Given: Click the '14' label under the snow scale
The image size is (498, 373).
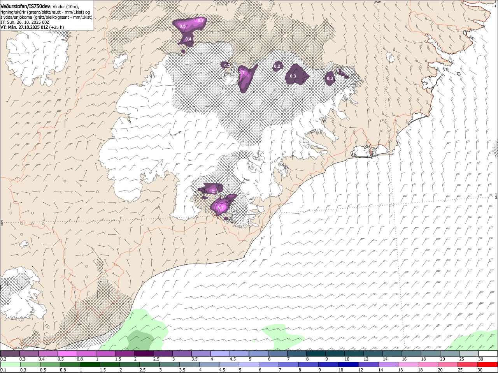Looking at the screenshot, I should click(x=385, y=359).
